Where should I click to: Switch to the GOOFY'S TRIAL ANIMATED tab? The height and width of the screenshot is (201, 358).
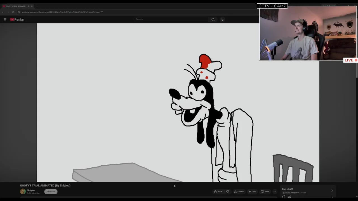pos(16,6)
